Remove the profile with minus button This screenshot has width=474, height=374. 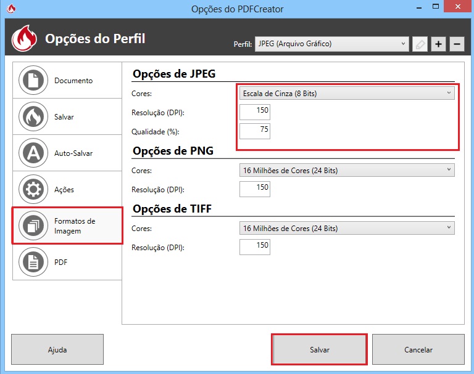click(x=457, y=44)
